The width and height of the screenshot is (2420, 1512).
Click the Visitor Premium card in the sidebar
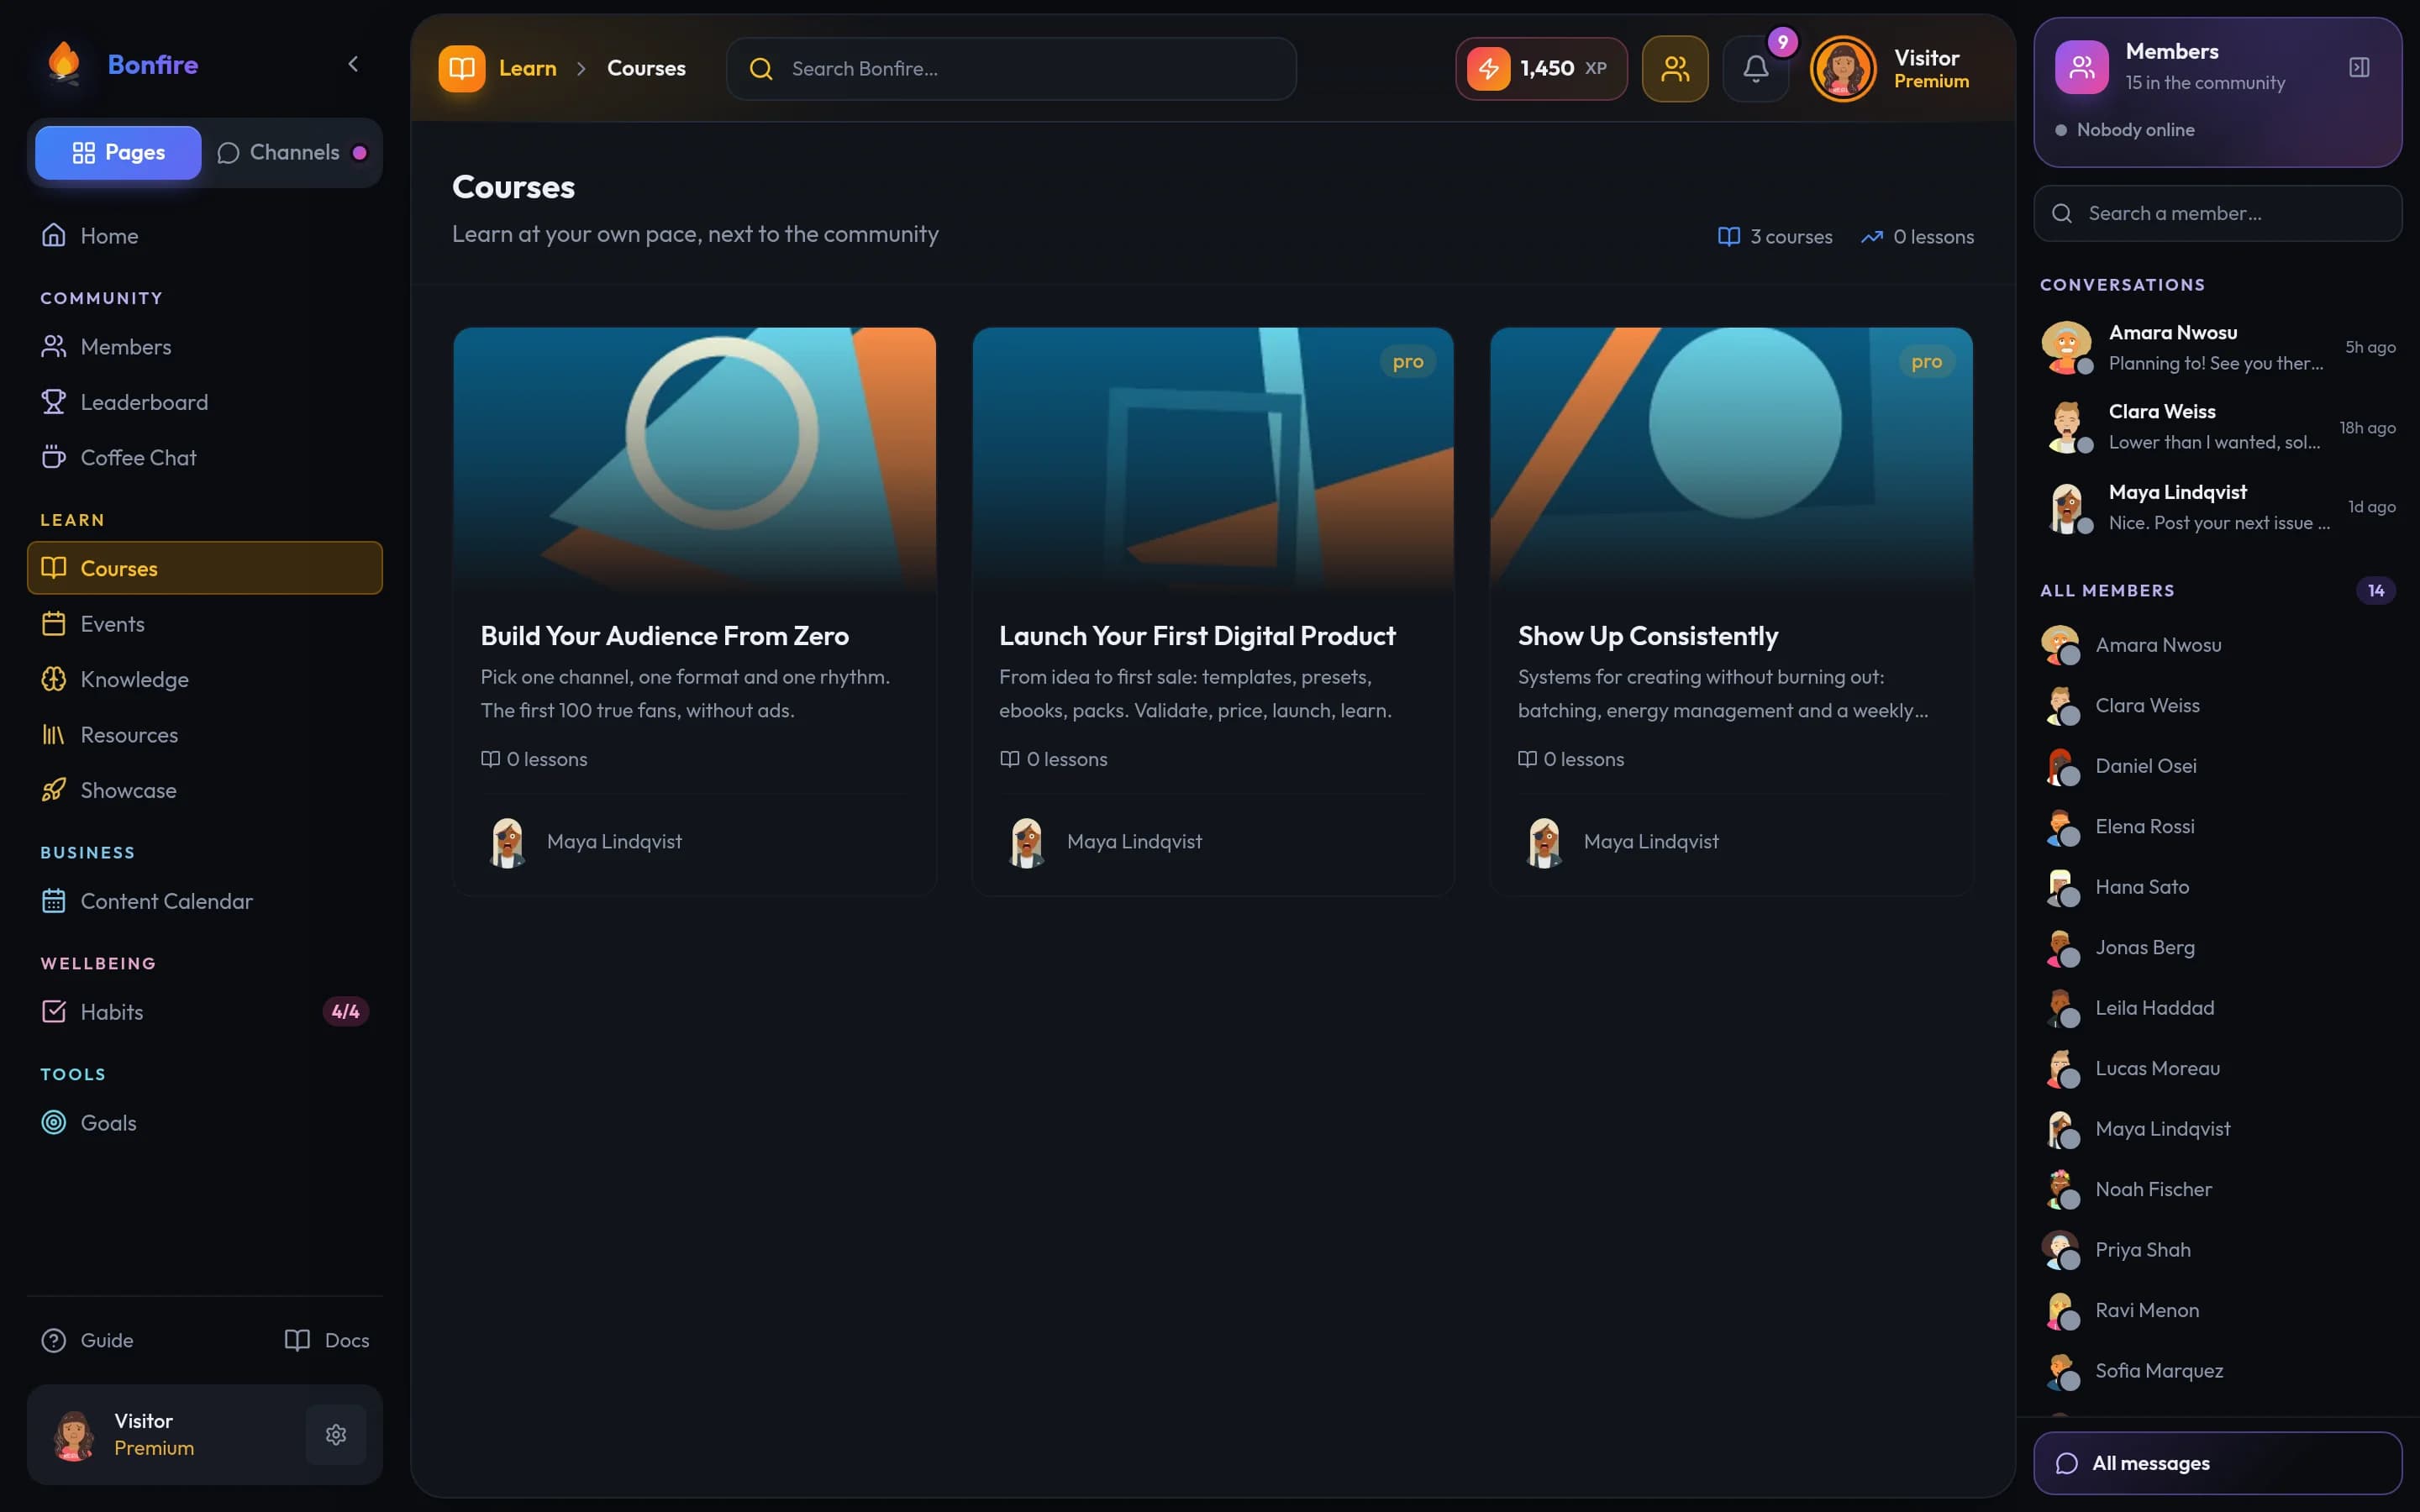[205, 1435]
